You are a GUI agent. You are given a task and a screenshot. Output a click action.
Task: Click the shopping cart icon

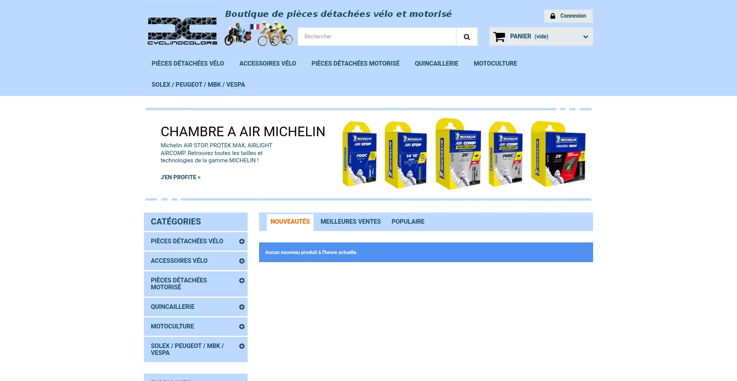click(x=499, y=37)
